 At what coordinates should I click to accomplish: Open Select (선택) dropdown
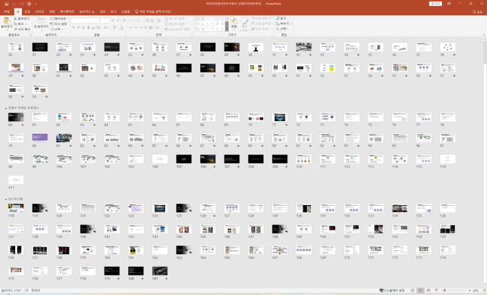[282, 29]
